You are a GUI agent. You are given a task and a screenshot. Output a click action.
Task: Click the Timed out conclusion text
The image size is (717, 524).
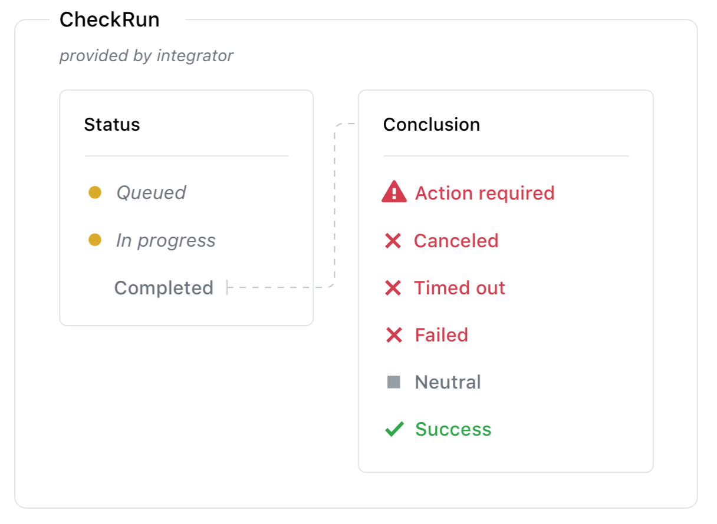(459, 288)
